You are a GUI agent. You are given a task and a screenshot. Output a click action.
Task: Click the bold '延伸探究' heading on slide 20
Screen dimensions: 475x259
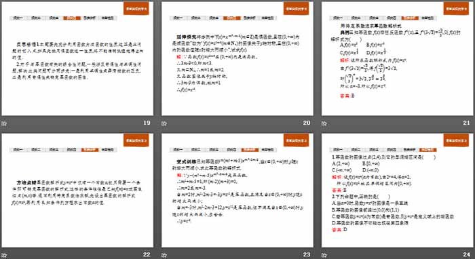click(x=187, y=37)
